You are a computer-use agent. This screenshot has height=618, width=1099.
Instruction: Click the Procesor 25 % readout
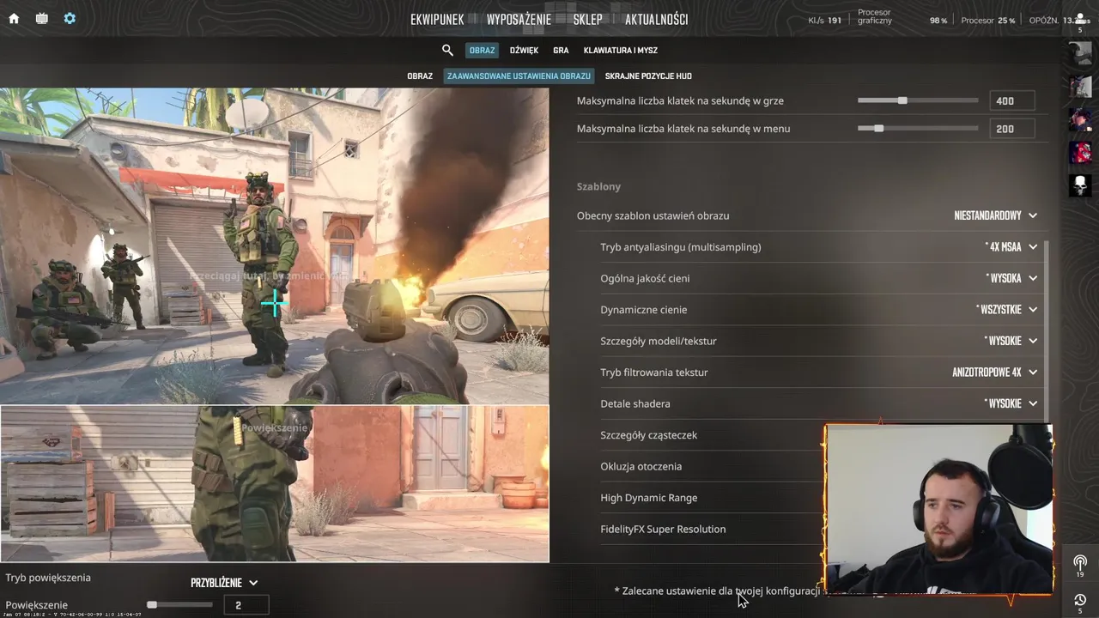click(987, 20)
